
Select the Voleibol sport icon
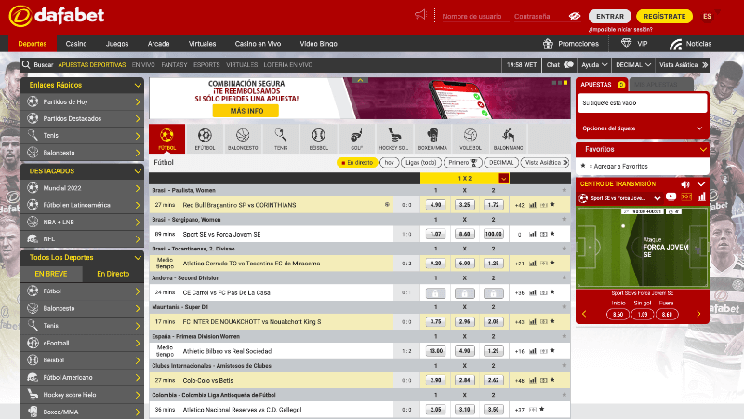point(471,139)
